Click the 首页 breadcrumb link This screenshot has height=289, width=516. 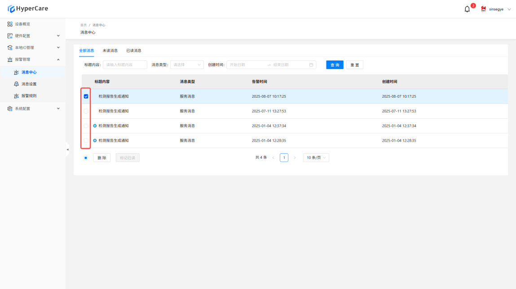[83, 25]
